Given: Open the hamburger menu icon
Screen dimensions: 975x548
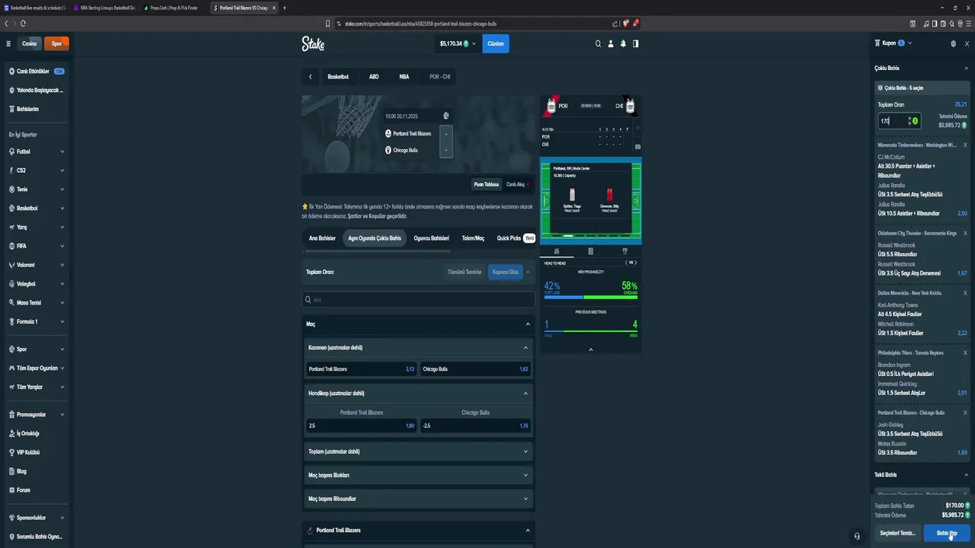Looking at the screenshot, I should coord(8,43).
